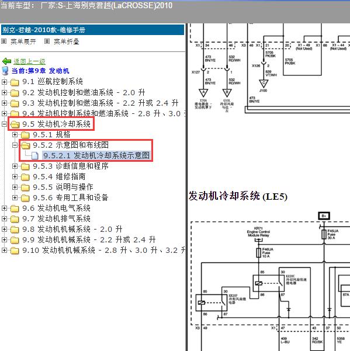Viewport: 350px width, 351px height.
Task: Expand the 9.6 发动机电气系统 node
Action: coord(4,208)
